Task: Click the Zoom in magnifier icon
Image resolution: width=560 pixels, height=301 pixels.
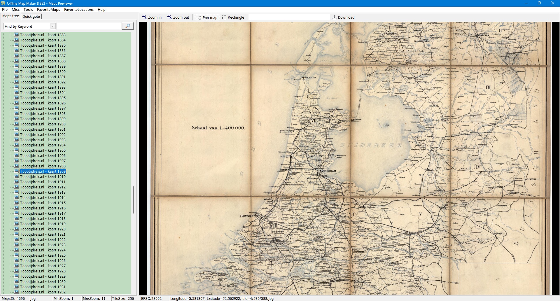Action: pos(144,17)
